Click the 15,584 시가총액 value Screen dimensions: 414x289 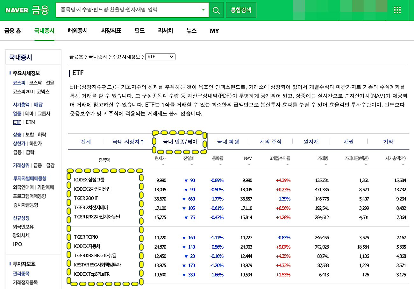pyautogui.click(x=400, y=180)
